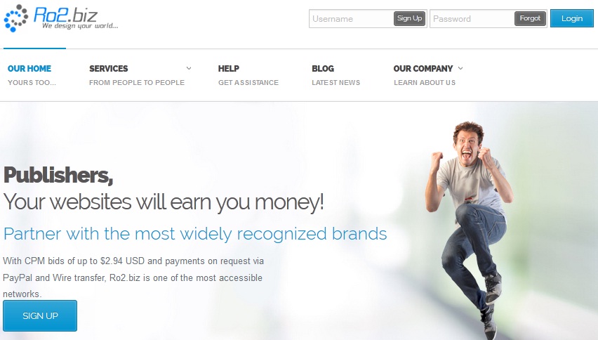Click the Ro2.biz dotted circle logo icon
The width and height of the screenshot is (598, 340).
tap(15, 18)
